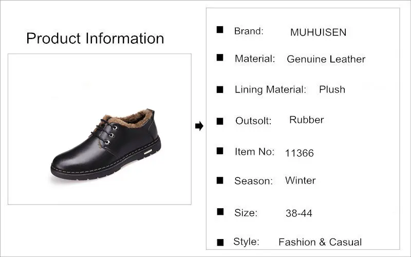411x257 pixels.
Task: Select the bullet next to Lining Material
Action: (220, 89)
